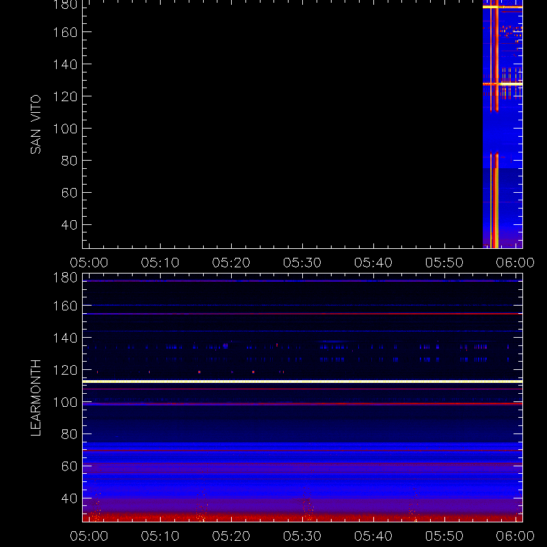Choose Learmonth frequency label 80
The image size is (547, 547).
(x=69, y=434)
